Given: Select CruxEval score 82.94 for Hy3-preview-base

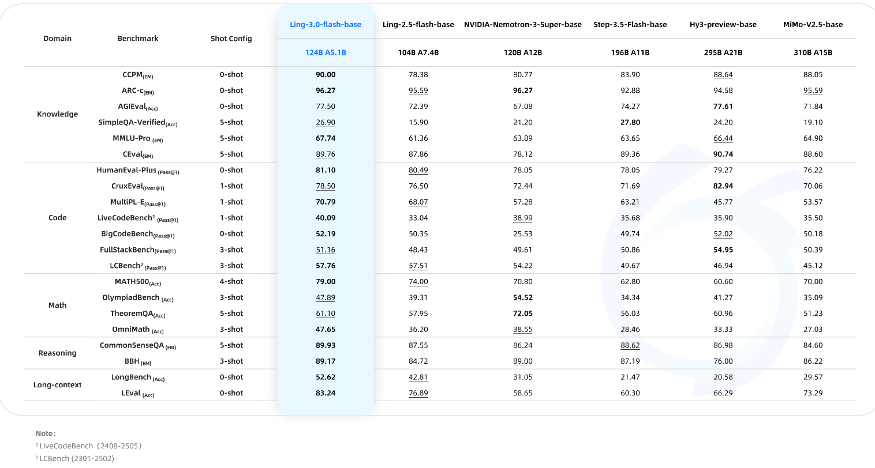Looking at the screenshot, I should [723, 186].
